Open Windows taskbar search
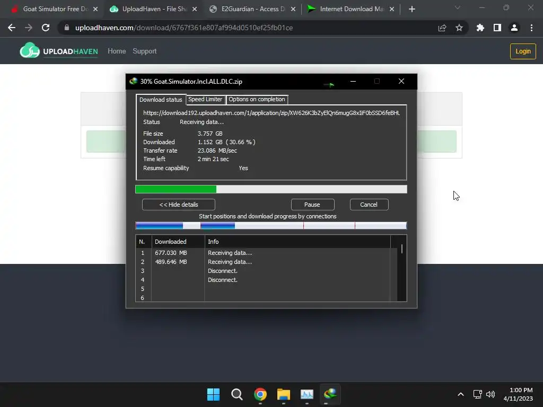The height and width of the screenshot is (407, 543). pos(237,394)
